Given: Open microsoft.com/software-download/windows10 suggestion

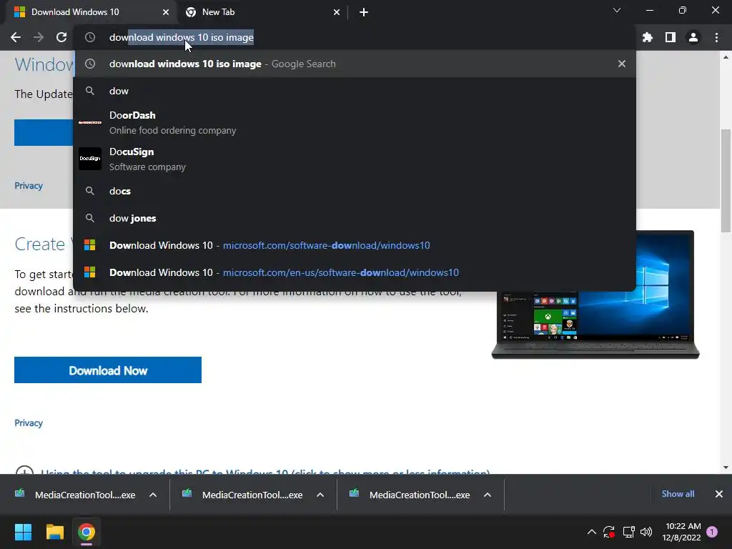Looking at the screenshot, I should click(355, 245).
